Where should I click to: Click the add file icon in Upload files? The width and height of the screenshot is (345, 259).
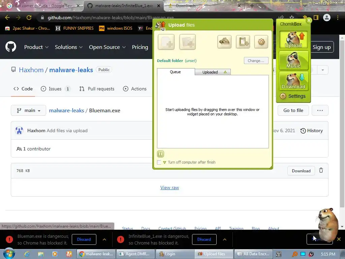pos(166,42)
